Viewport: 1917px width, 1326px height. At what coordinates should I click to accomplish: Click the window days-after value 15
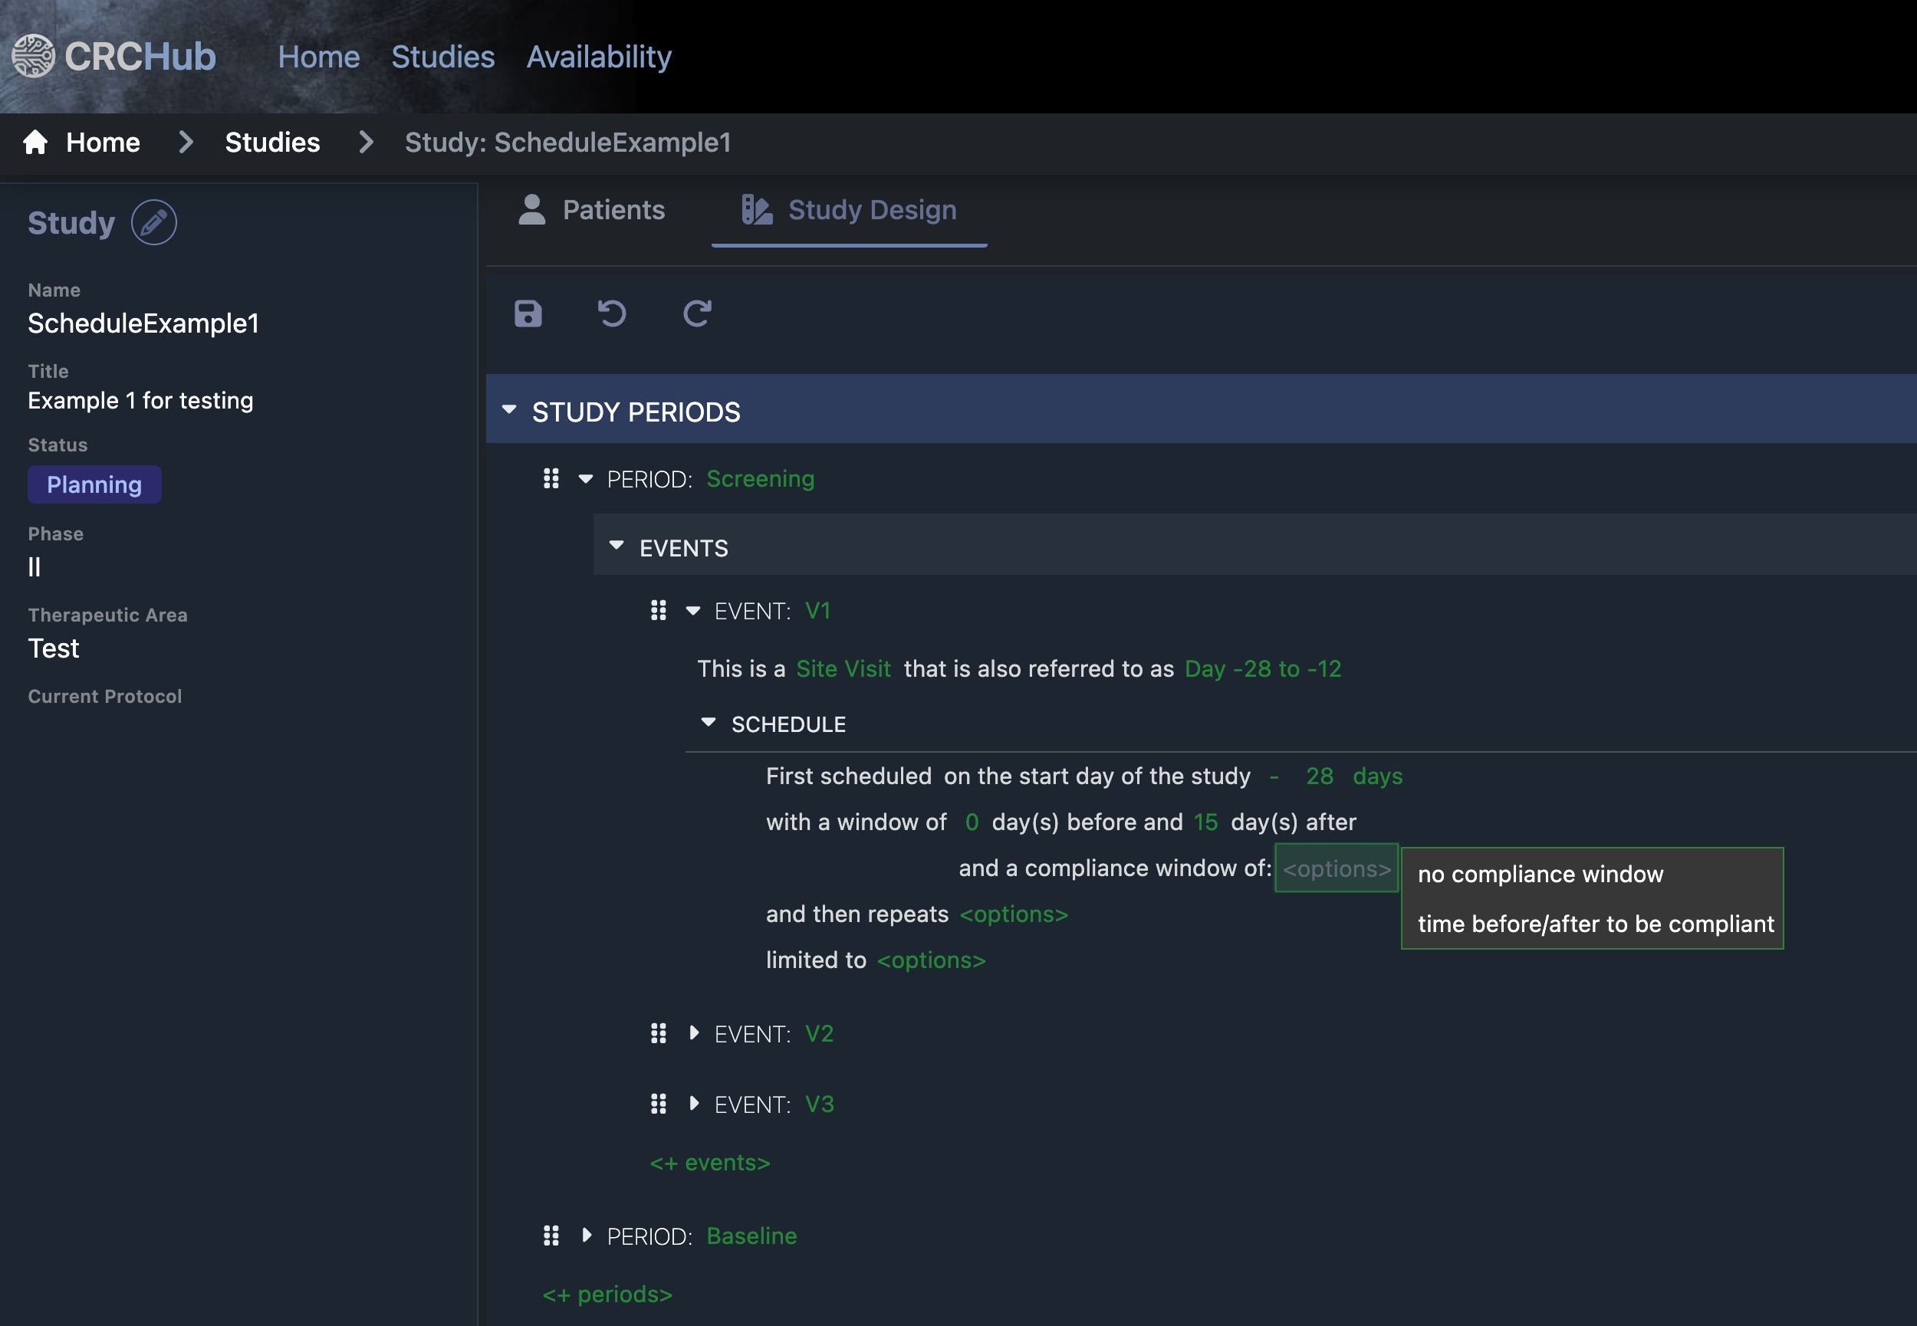coord(1205,822)
